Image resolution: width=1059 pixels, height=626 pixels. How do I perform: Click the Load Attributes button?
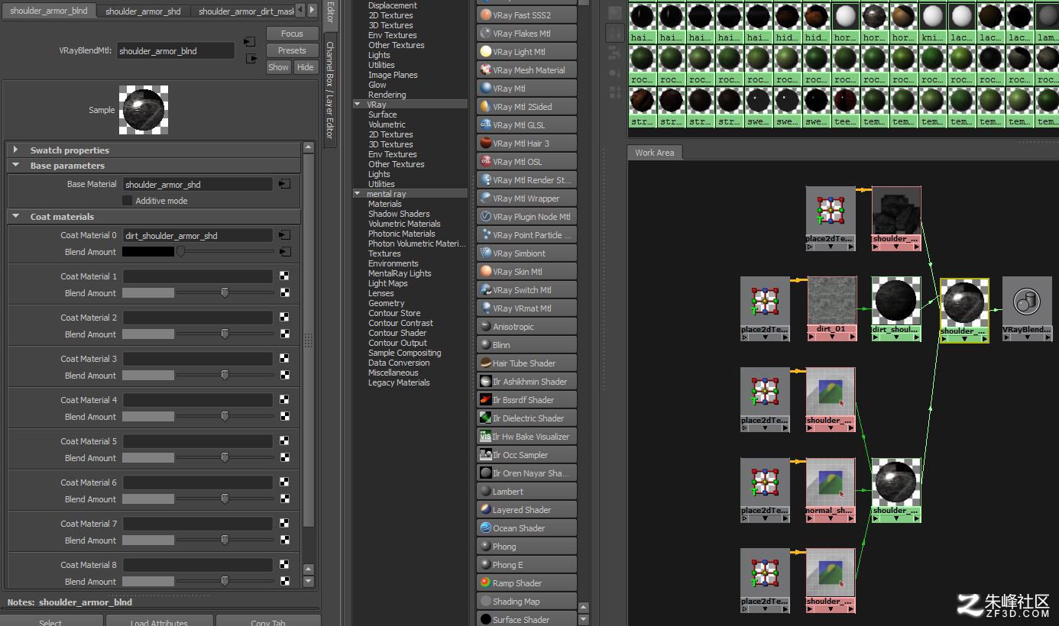(159, 621)
